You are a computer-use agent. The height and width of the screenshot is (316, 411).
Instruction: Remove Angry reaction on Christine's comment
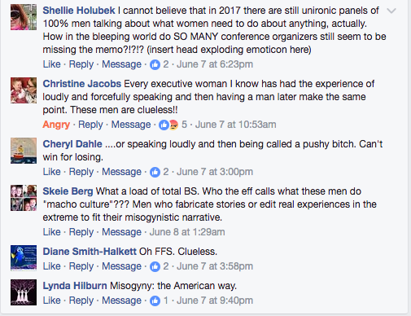56,125
